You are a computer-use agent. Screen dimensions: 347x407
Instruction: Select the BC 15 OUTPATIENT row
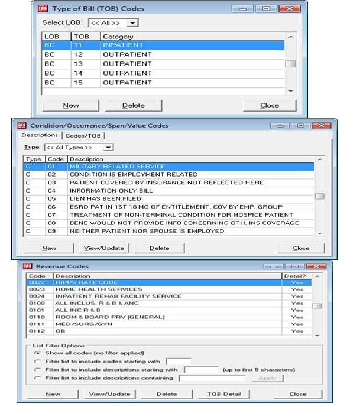[163, 83]
